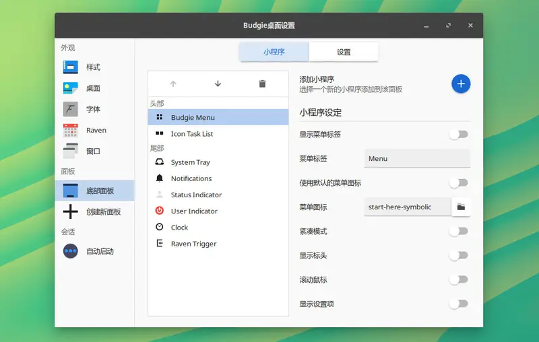Enable the 滚动鼠标 switch
The width and height of the screenshot is (539, 342).
coord(458,279)
